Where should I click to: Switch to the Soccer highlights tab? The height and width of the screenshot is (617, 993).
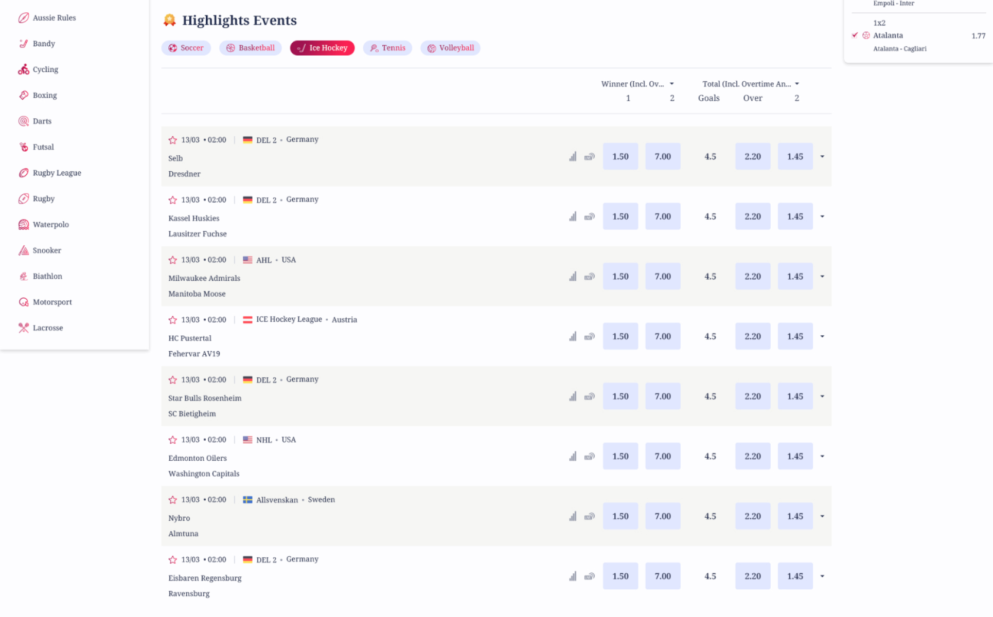(186, 48)
